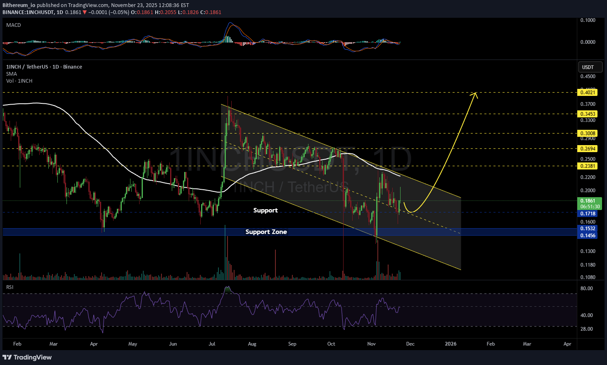Select the RSI indicator label
The height and width of the screenshot is (365, 607).
pos(9,287)
